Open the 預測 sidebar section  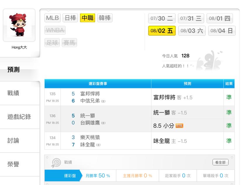tap(20, 69)
